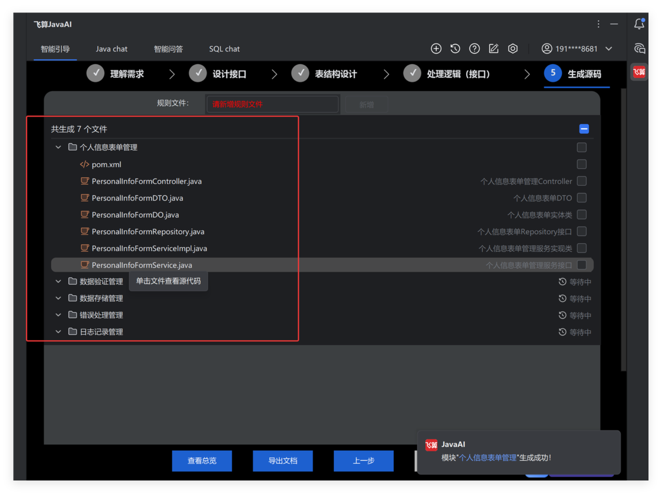Click the new session plus icon
This screenshot has height=493, width=661.
[x=436, y=49]
